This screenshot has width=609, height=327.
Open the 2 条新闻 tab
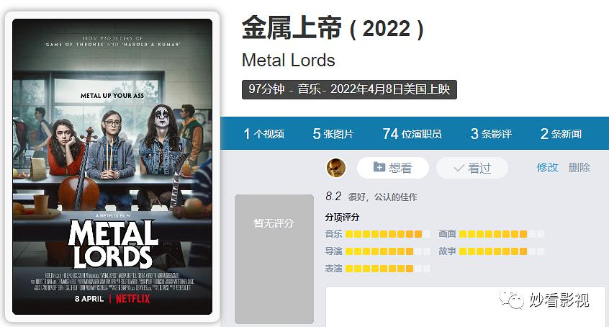click(x=561, y=134)
